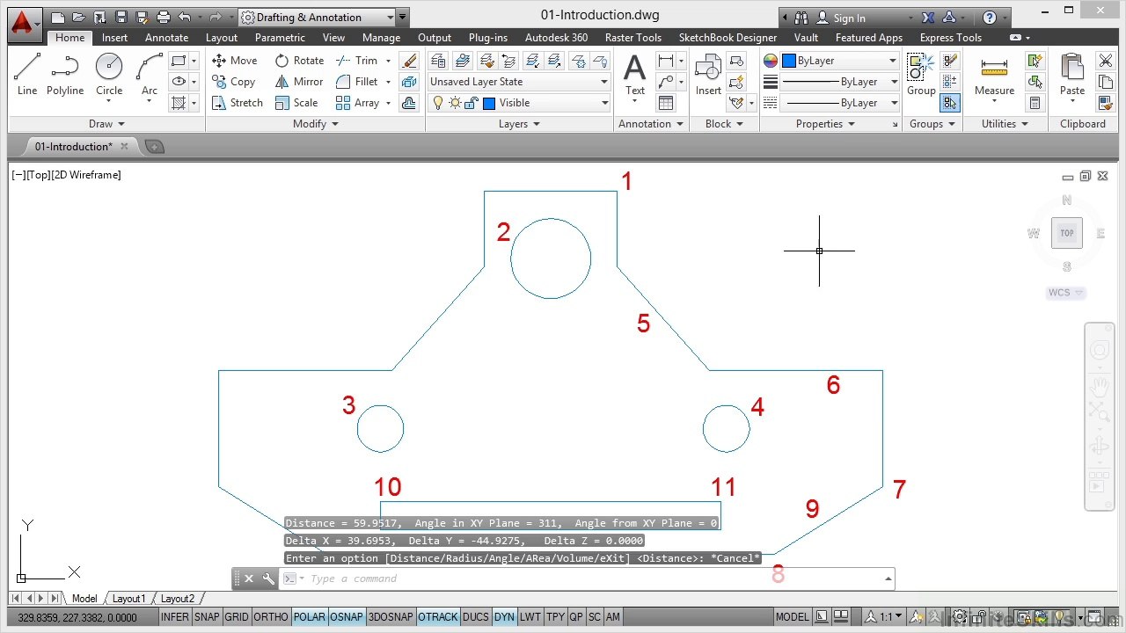1126x633 pixels.
Task: Click the Copy tool
Action: tap(234, 82)
